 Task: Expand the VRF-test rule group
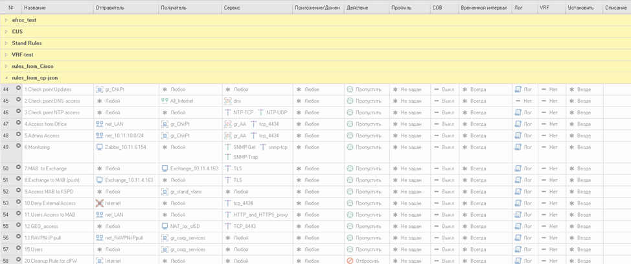6,55
